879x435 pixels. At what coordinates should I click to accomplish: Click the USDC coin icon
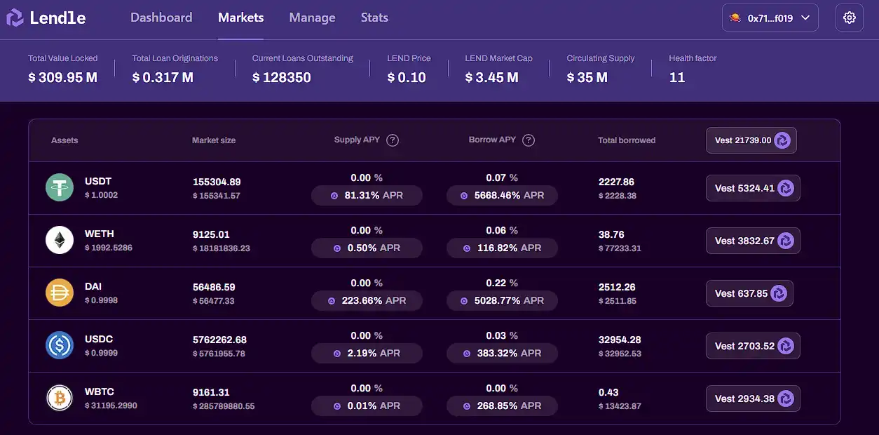pos(60,346)
